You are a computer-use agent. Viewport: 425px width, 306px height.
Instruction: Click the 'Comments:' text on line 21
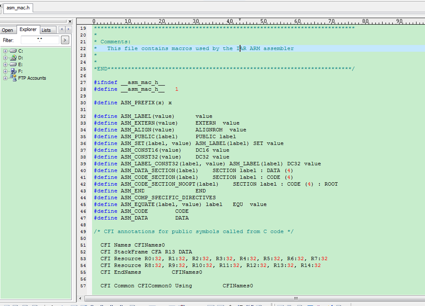click(x=115, y=42)
